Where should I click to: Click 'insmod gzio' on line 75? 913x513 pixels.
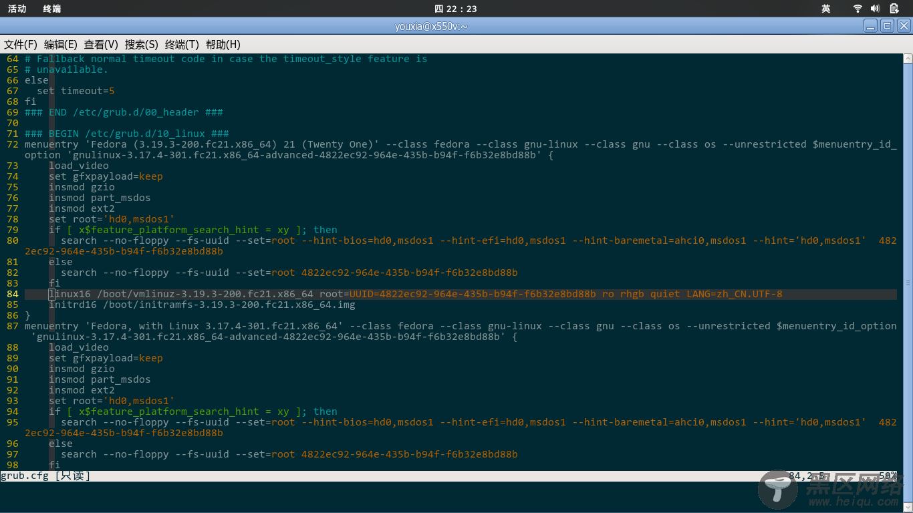[82, 187]
